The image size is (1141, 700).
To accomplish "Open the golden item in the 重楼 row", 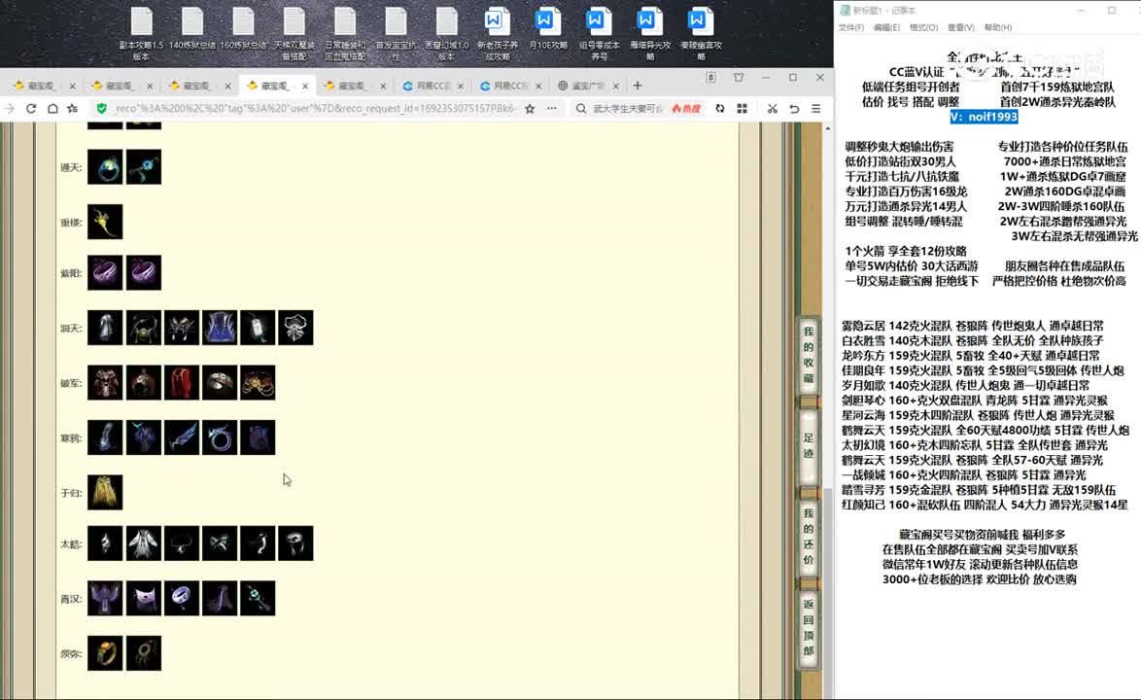I will pyautogui.click(x=105, y=222).
